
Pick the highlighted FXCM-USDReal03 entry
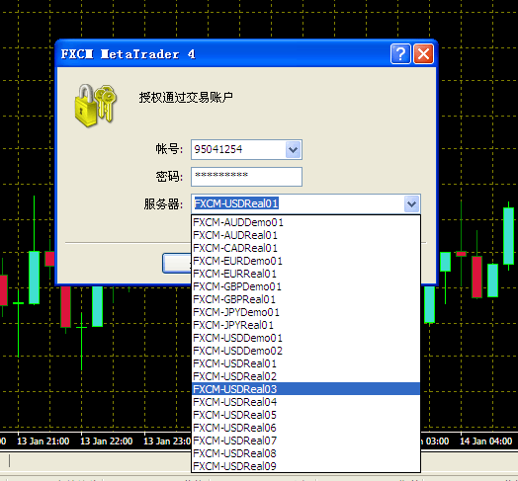[305, 389]
